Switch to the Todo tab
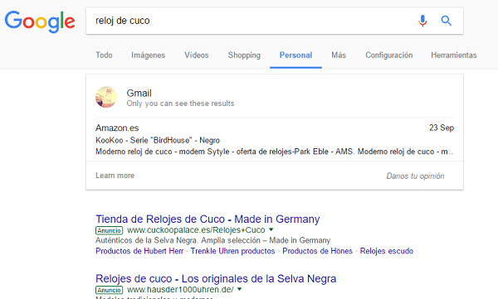Image resolution: width=498 pixels, height=299 pixels. point(104,55)
